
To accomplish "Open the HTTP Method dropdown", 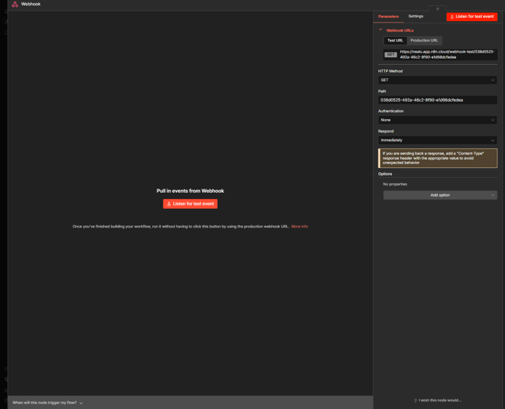I will pos(437,80).
